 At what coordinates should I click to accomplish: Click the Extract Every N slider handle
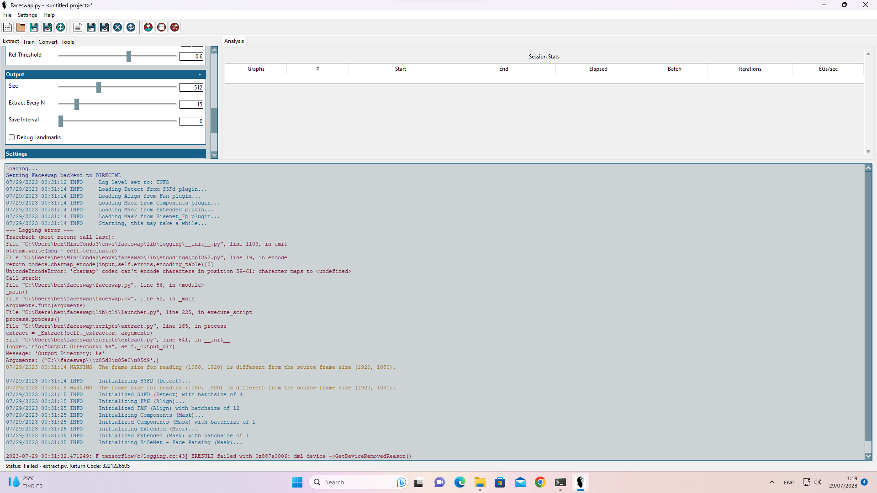(x=77, y=104)
